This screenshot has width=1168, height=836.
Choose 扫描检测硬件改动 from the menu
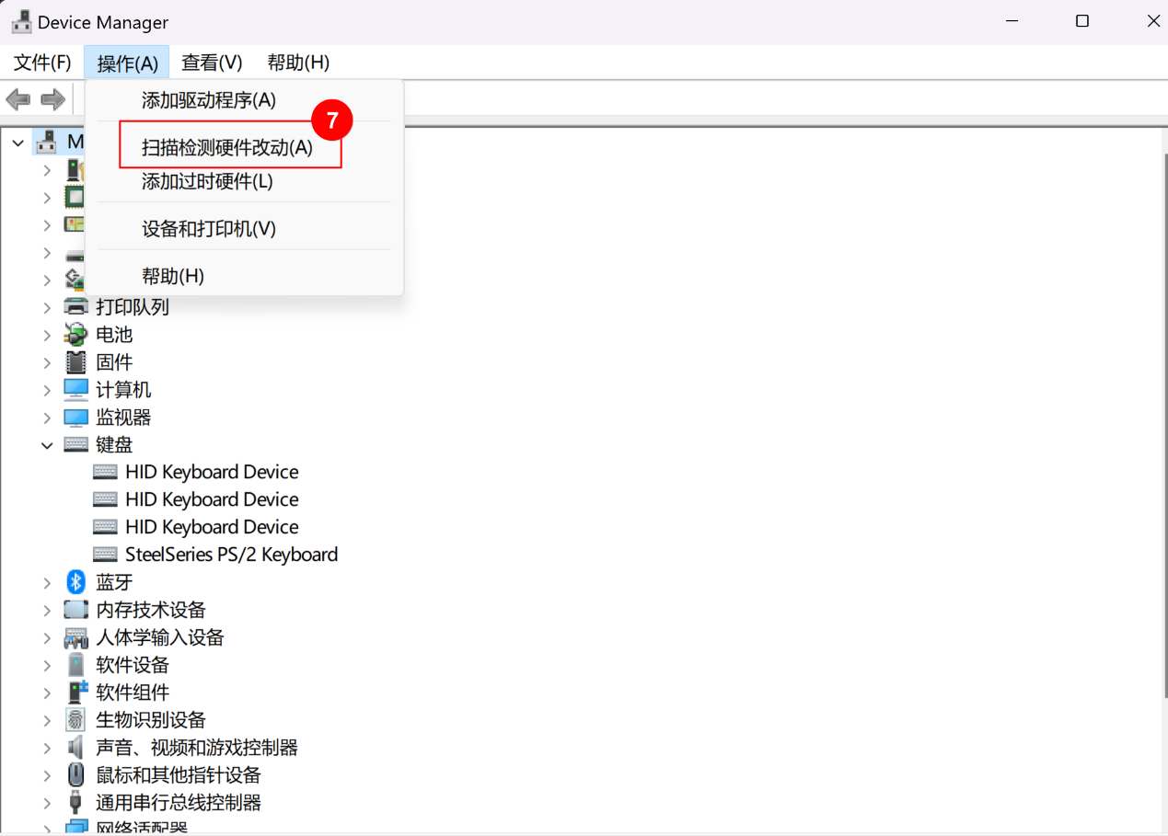point(227,148)
